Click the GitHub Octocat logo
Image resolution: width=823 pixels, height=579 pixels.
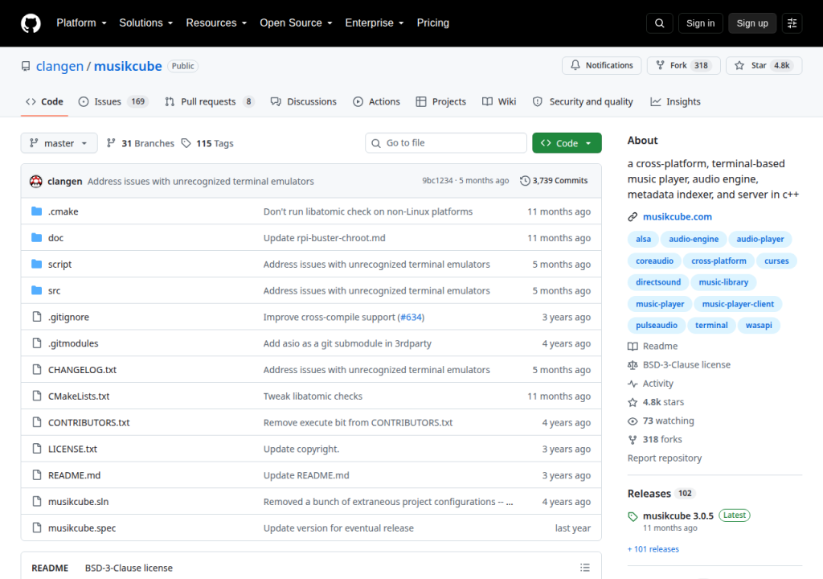[x=31, y=23]
